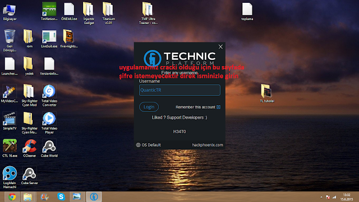
Task: Launch Cube World shortcut
Action: coord(49,148)
